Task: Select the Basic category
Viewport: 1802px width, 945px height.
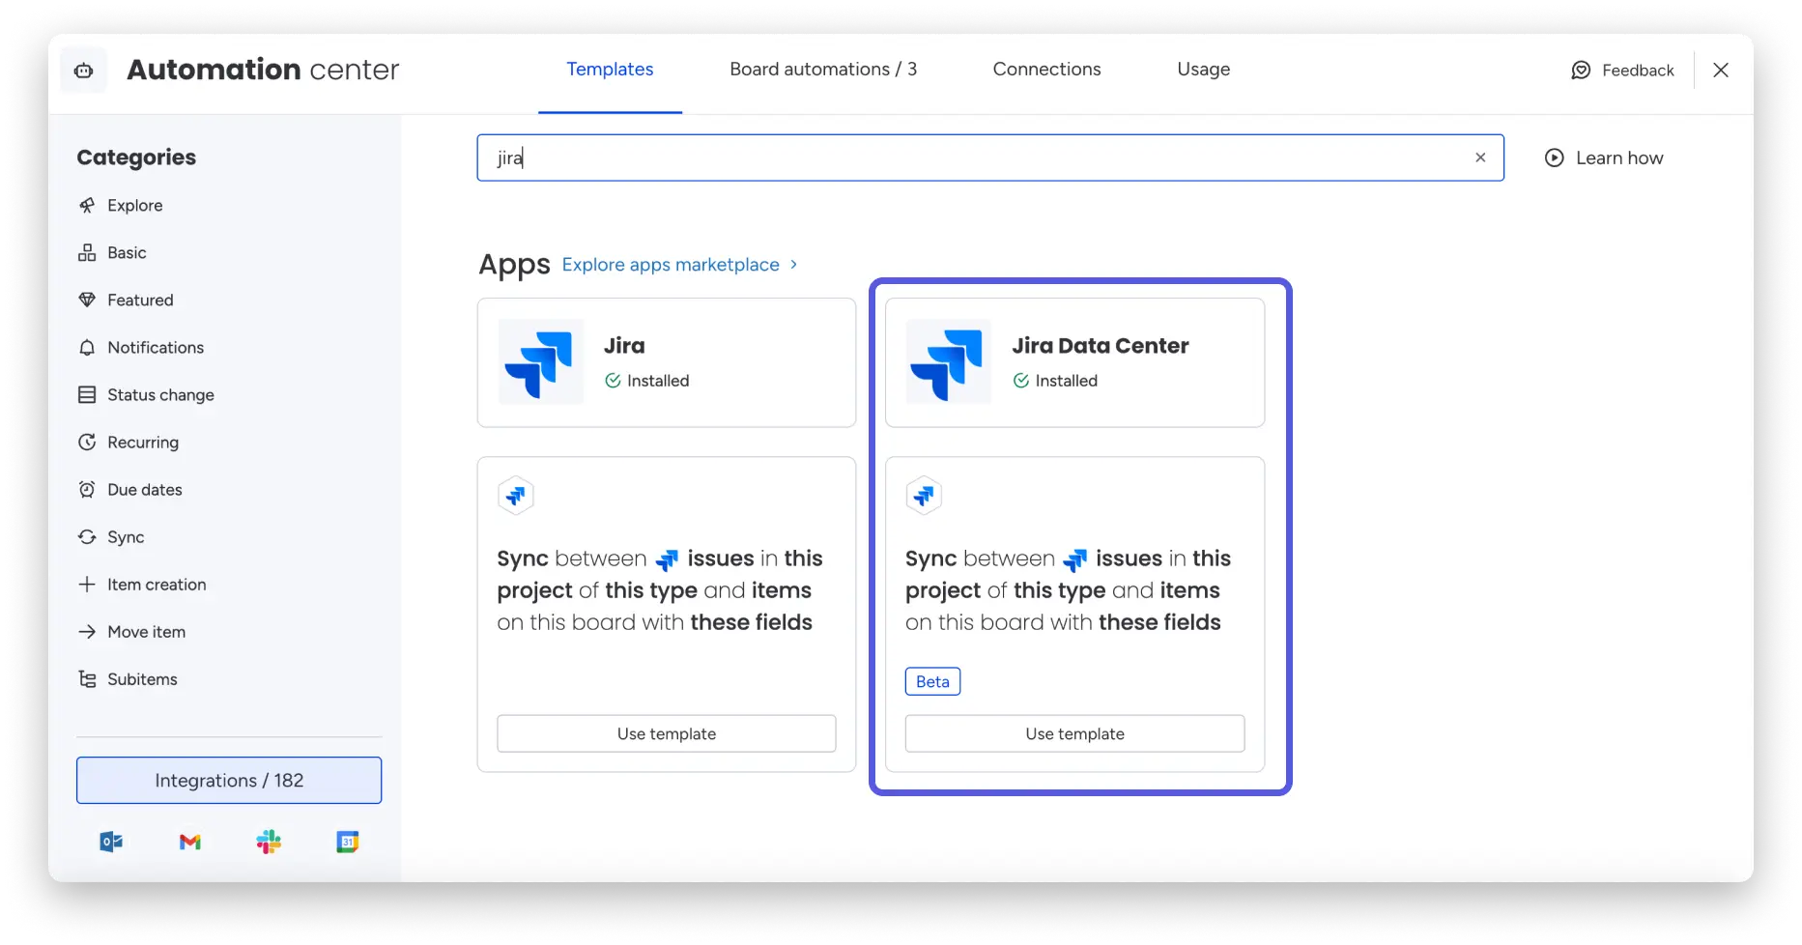Action: pyautogui.click(x=127, y=252)
